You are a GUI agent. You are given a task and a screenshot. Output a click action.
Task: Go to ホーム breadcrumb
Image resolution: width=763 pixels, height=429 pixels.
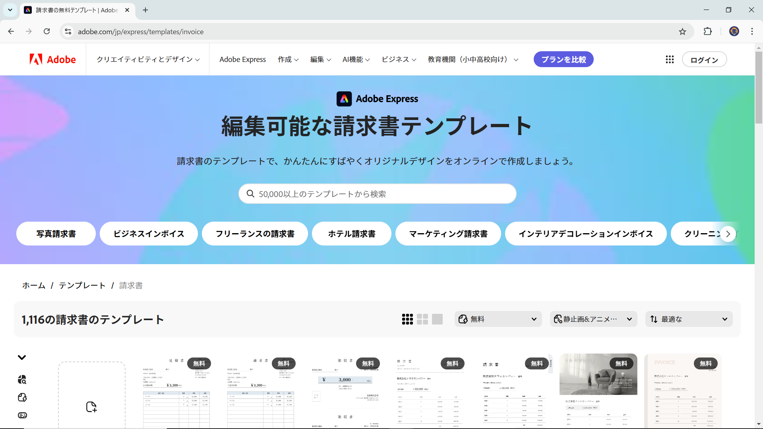tap(34, 286)
